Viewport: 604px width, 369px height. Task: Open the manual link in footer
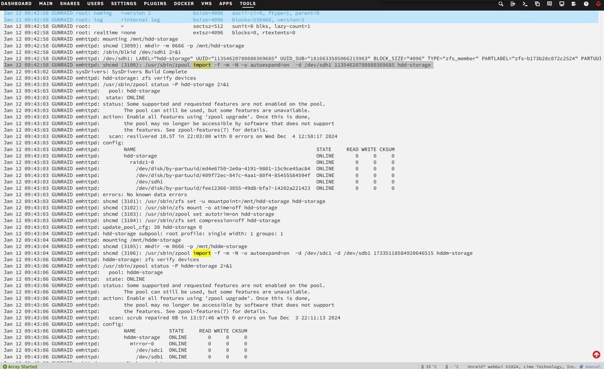[591, 367]
